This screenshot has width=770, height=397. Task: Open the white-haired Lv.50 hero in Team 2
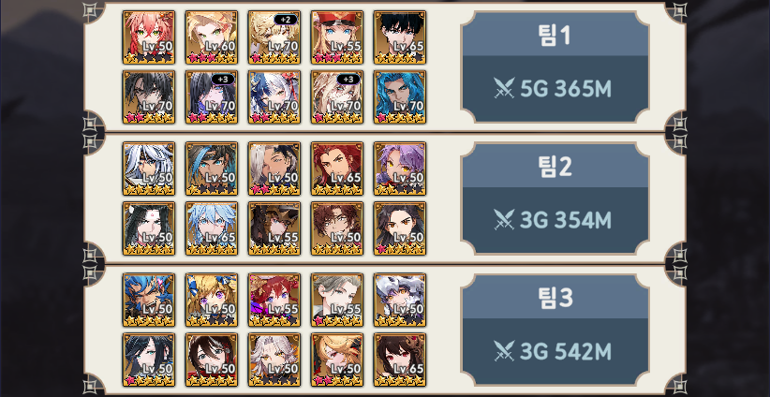pos(149,169)
